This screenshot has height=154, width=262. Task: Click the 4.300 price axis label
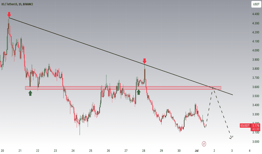point(256,23)
